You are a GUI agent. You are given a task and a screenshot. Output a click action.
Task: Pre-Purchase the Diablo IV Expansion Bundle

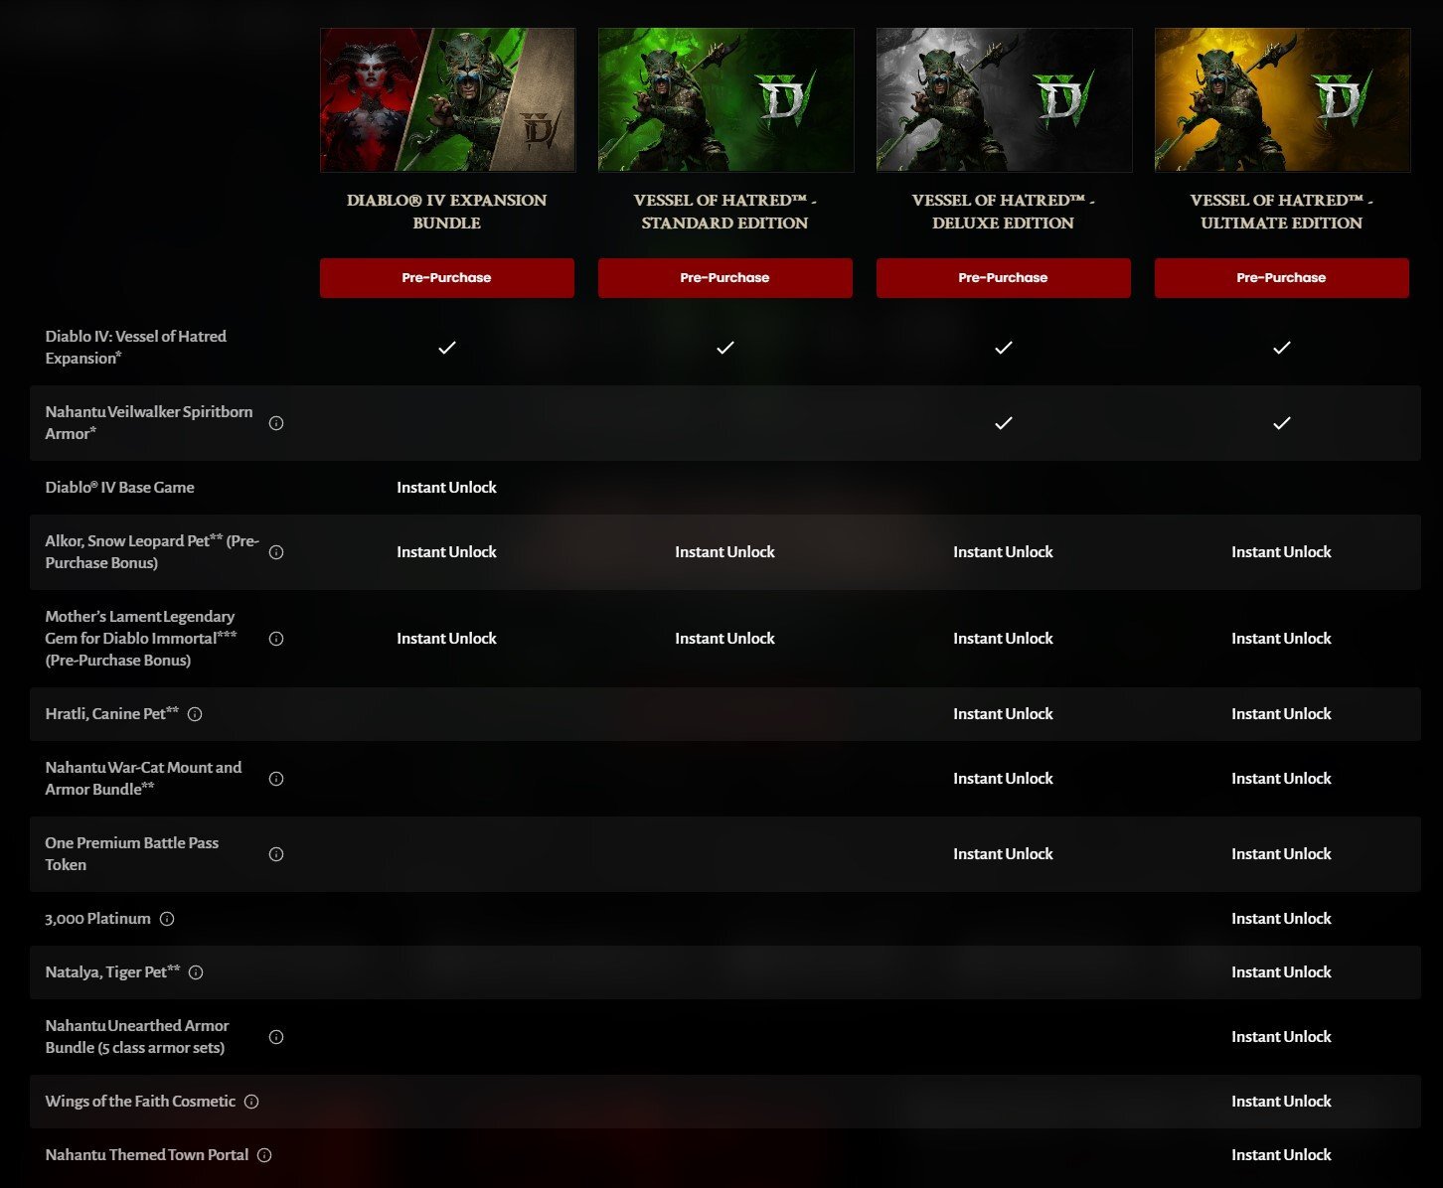[x=447, y=278]
